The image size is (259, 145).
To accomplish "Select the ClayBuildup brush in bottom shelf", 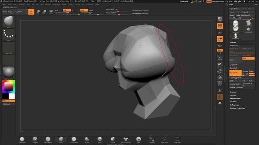I will coord(22,140).
